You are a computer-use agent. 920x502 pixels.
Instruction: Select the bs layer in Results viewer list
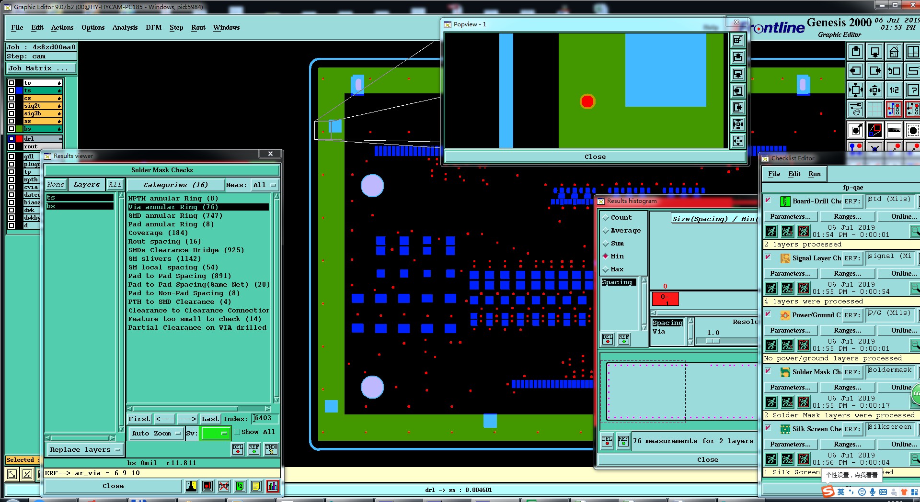point(80,206)
